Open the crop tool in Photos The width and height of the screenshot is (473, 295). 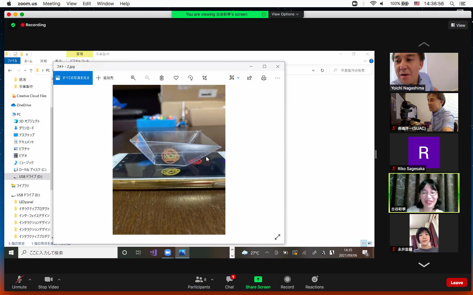tap(205, 78)
